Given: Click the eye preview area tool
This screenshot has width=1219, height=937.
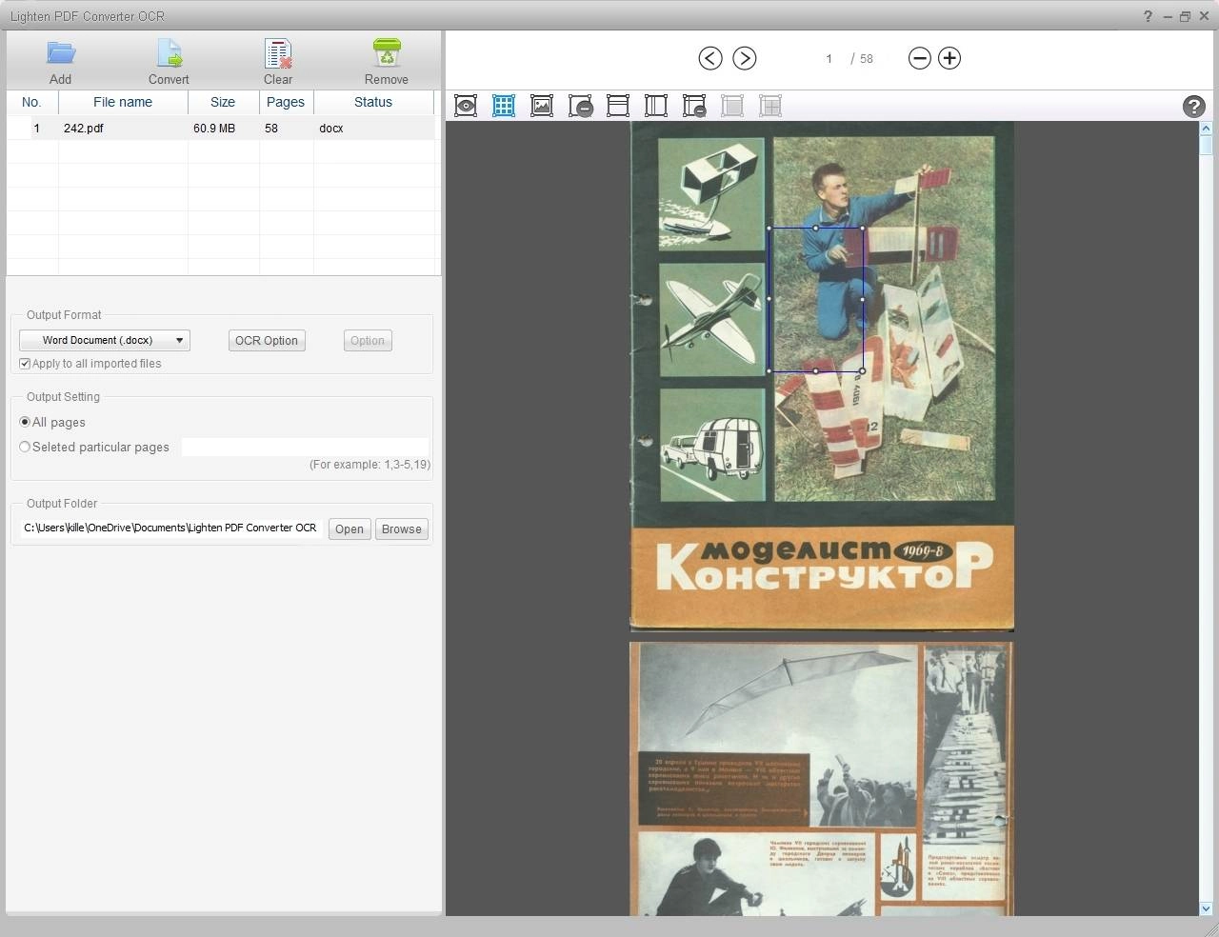Looking at the screenshot, I should (466, 106).
